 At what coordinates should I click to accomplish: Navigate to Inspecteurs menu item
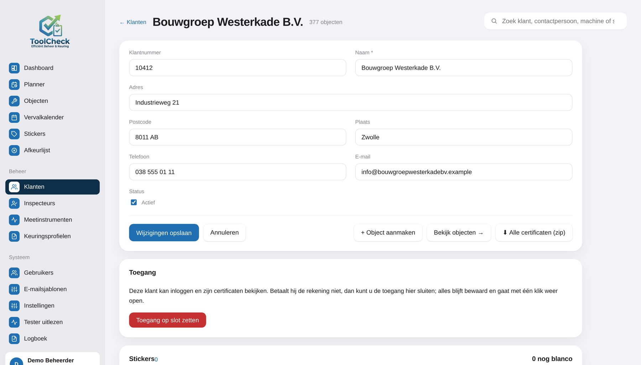[x=52, y=203]
